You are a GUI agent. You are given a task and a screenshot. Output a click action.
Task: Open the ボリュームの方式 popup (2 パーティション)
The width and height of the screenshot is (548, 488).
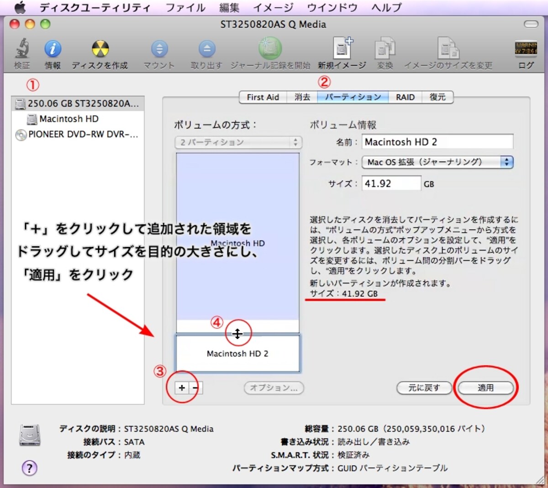(x=238, y=142)
